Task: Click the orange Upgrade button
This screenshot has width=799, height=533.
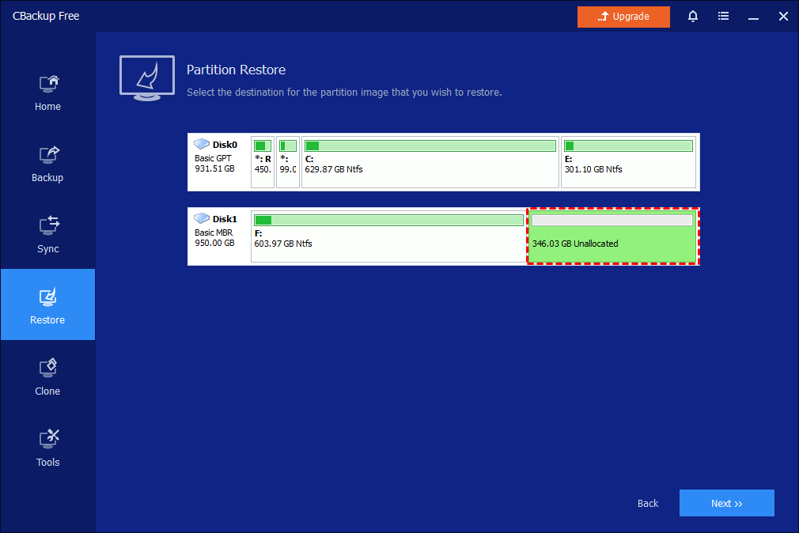Action: (623, 17)
